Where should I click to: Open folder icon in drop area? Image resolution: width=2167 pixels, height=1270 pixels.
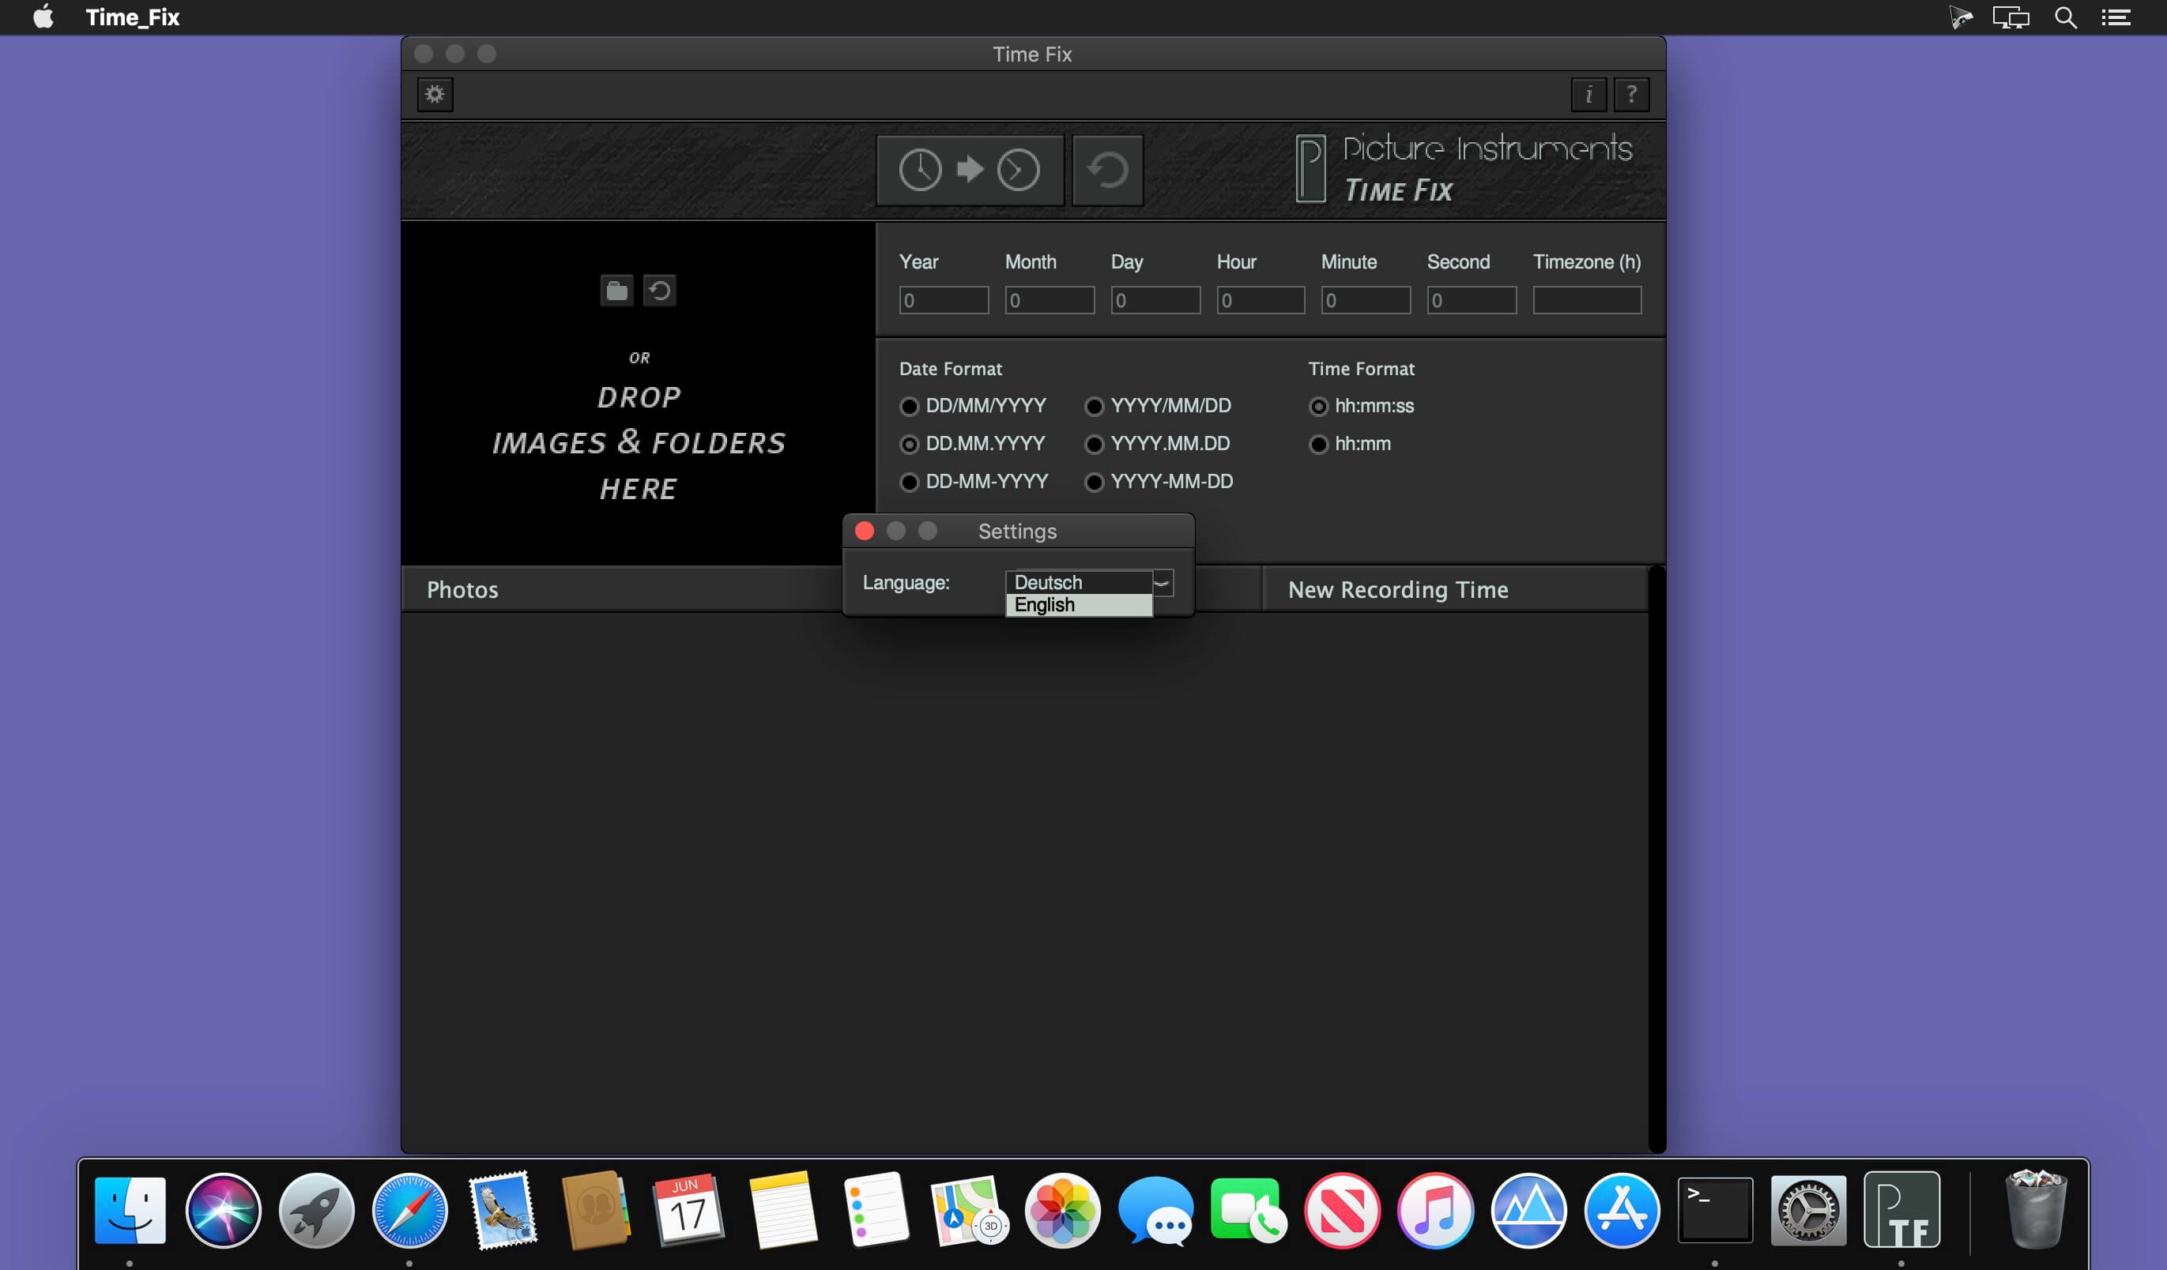point(616,291)
